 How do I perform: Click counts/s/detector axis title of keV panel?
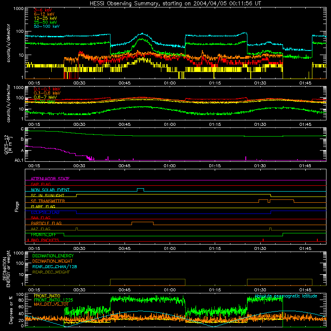click(8, 43)
